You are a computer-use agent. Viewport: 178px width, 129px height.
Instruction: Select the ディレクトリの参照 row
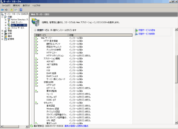[x=83, y=50]
